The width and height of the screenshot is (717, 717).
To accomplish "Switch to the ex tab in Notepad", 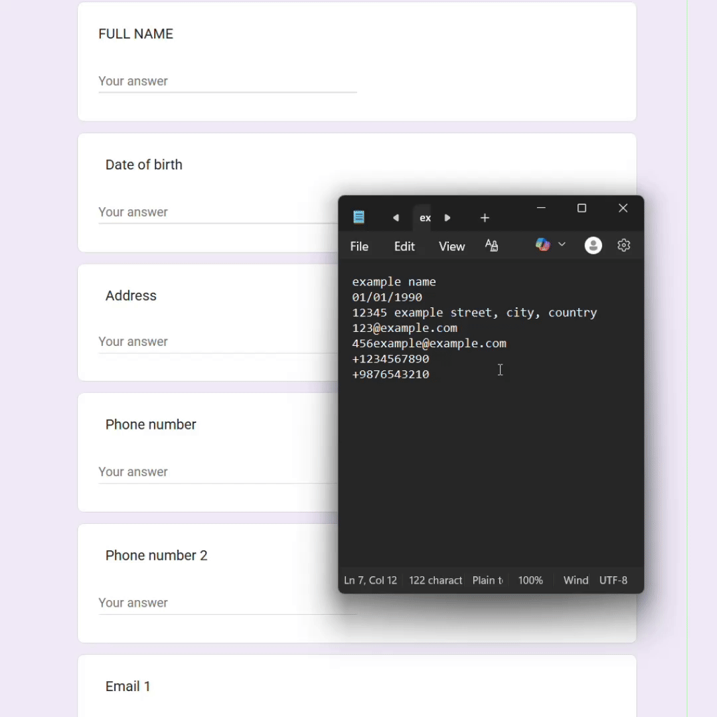I will (425, 217).
